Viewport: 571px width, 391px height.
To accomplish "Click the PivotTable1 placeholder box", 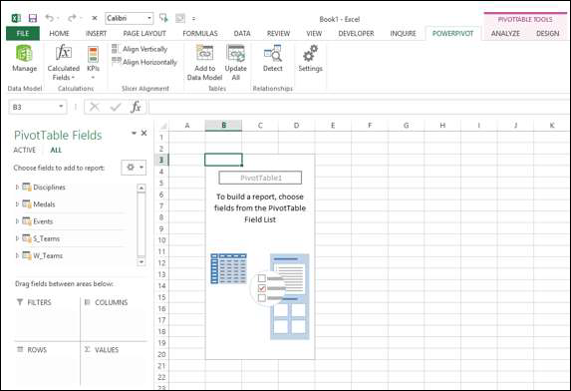I will coord(260,178).
